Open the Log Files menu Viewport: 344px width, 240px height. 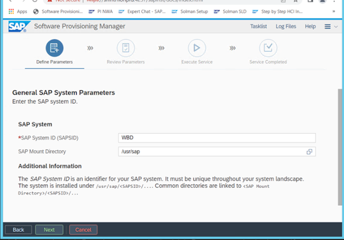[x=286, y=26]
